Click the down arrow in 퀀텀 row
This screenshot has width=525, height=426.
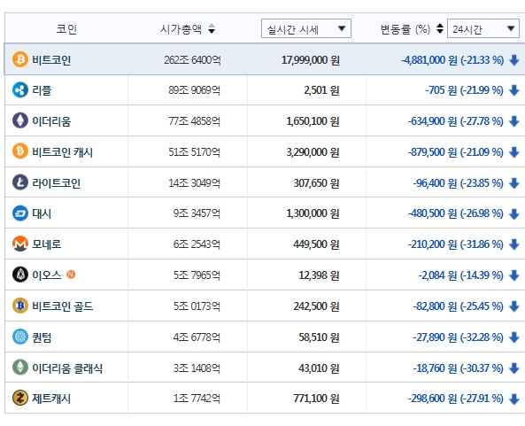(x=514, y=337)
